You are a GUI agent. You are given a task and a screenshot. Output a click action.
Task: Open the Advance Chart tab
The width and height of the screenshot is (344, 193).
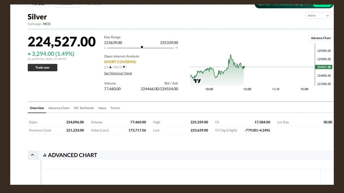click(59, 108)
